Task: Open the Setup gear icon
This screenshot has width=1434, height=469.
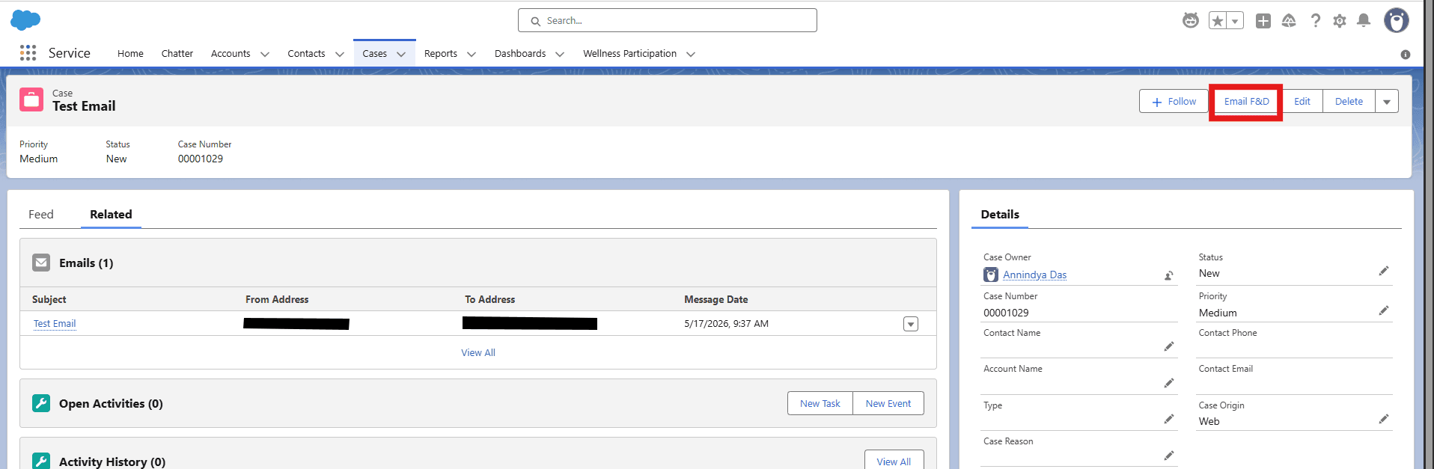Action: pos(1340,21)
